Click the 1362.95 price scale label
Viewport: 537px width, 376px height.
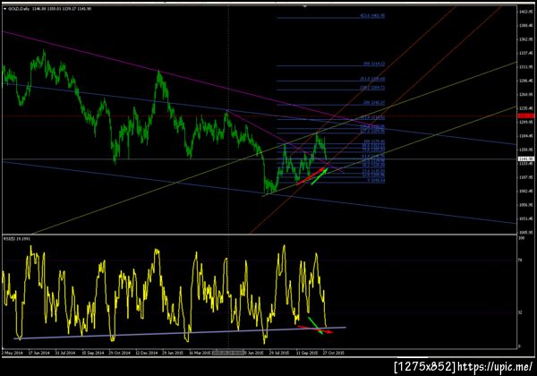(x=525, y=39)
